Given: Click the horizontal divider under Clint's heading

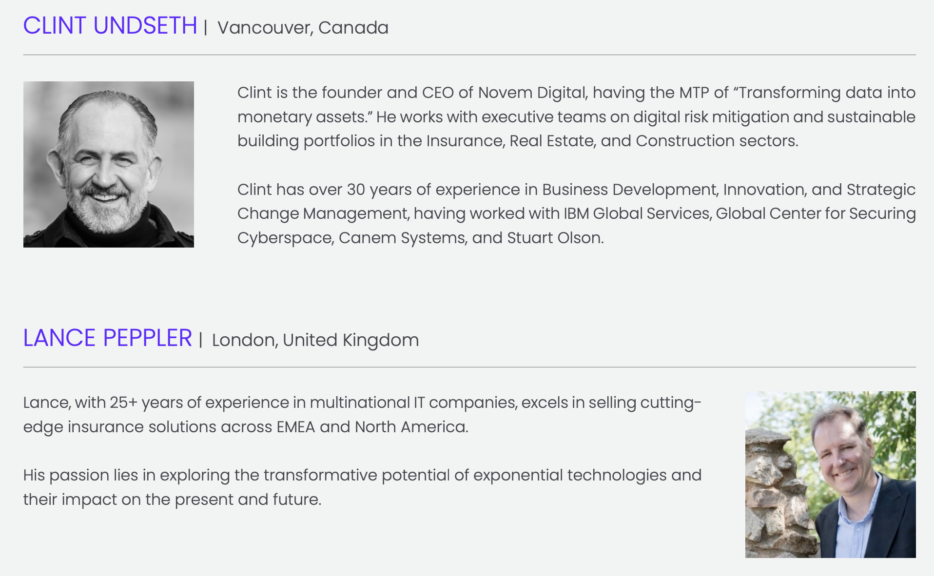Looking at the screenshot, I should (469, 55).
